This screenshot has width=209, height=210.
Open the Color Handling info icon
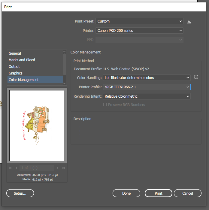coord(196,77)
